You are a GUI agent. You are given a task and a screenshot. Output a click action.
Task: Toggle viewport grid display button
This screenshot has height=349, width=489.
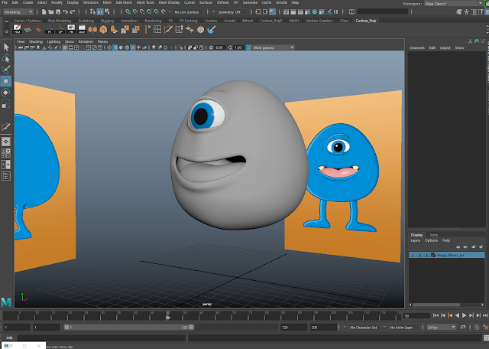point(65,47)
